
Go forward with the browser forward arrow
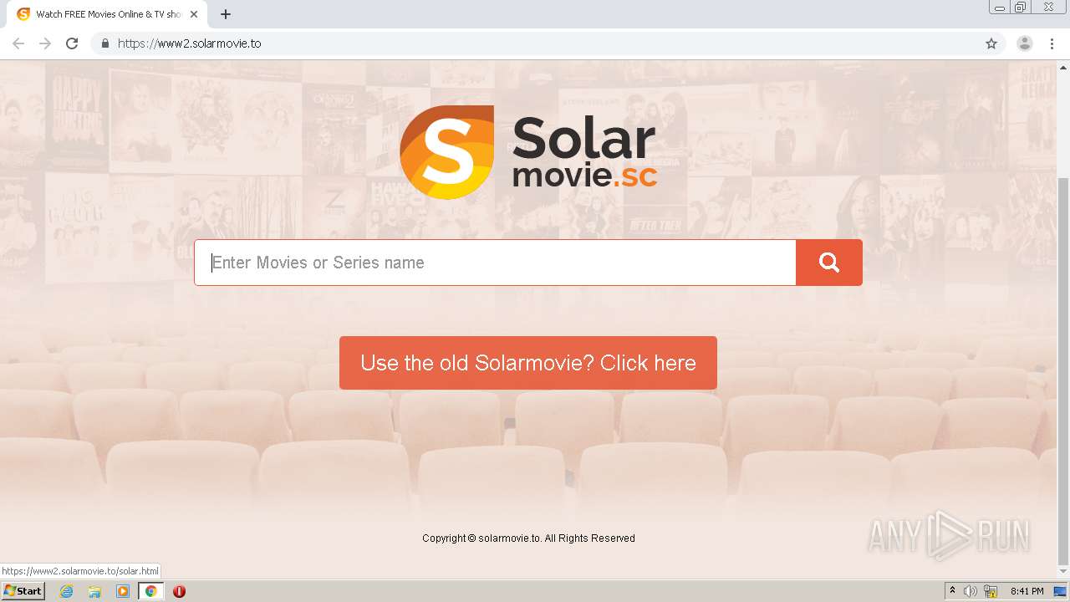pyautogui.click(x=45, y=43)
